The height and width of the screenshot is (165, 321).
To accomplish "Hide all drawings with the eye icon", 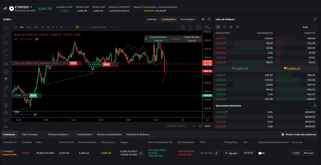I will click(6, 127).
